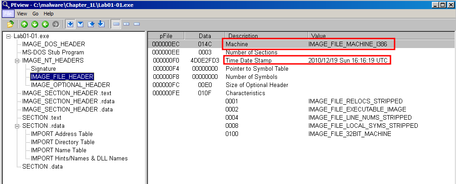Select IMAGE_SECTION_HEADER .rdata
The image size is (456, 184).
(68, 101)
